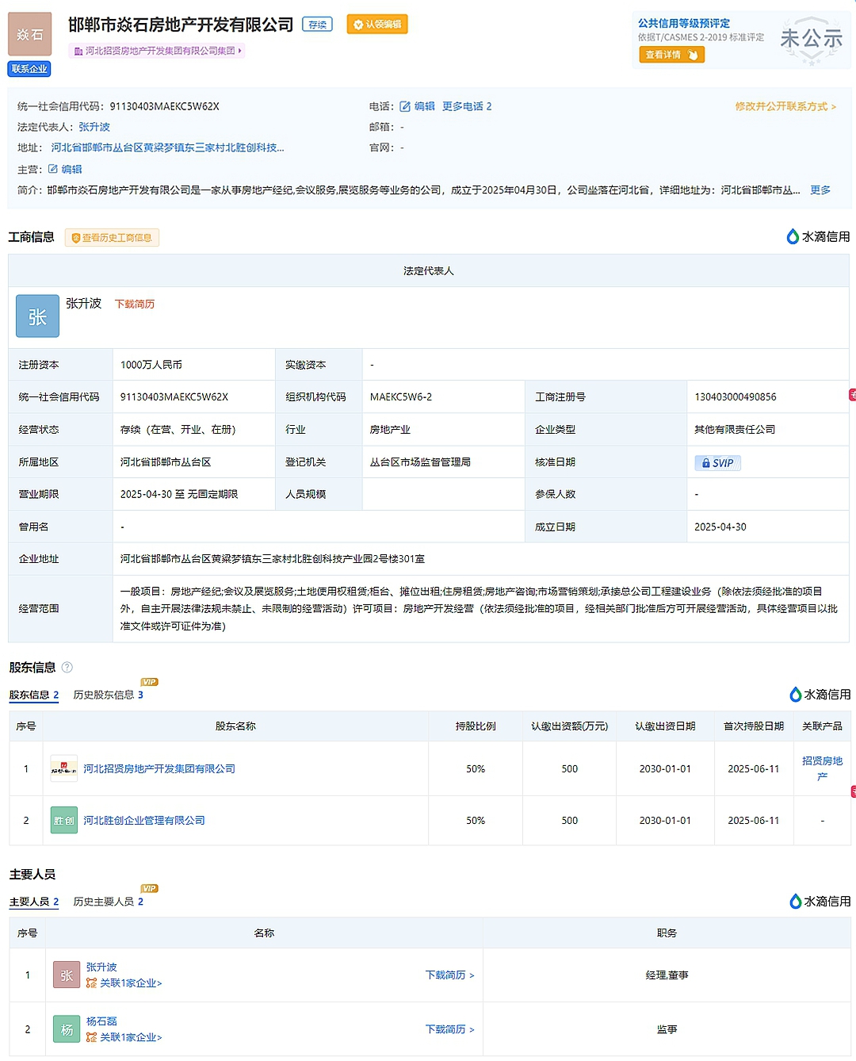856x1061 pixels.
Task: Click the question mark icon beside 股东信息
Action: click(67, 668)
